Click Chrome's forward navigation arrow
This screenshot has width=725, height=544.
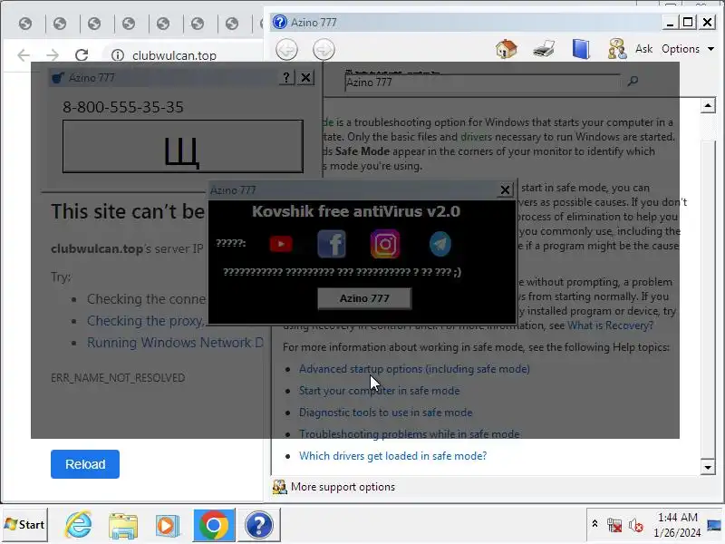[x=53, y=55]
